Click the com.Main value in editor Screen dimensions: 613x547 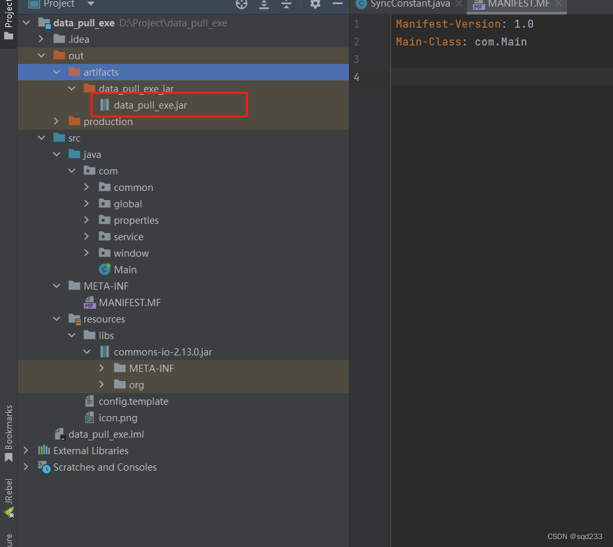(x=500, y=41)
